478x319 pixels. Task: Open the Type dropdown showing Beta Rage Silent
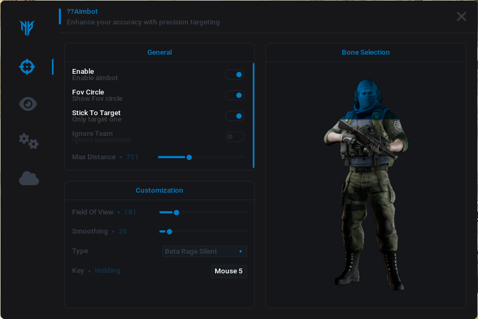(x=204, y=252)
